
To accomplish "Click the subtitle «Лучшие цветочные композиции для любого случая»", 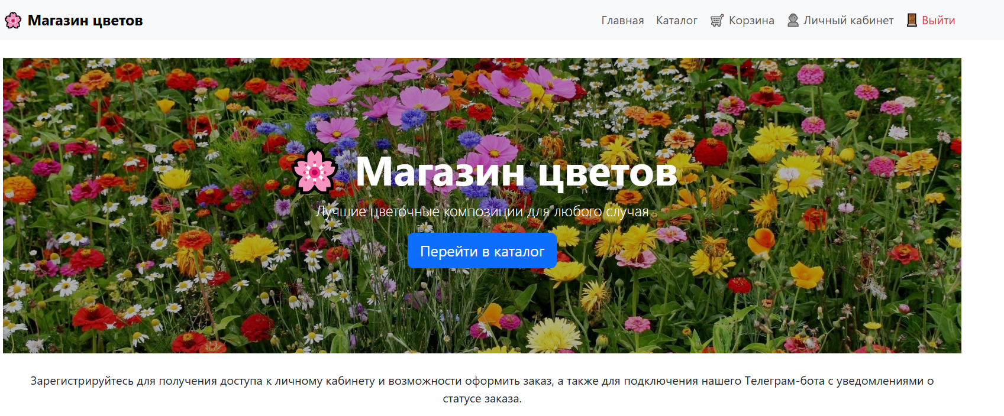I will click(x=482, y=212).
